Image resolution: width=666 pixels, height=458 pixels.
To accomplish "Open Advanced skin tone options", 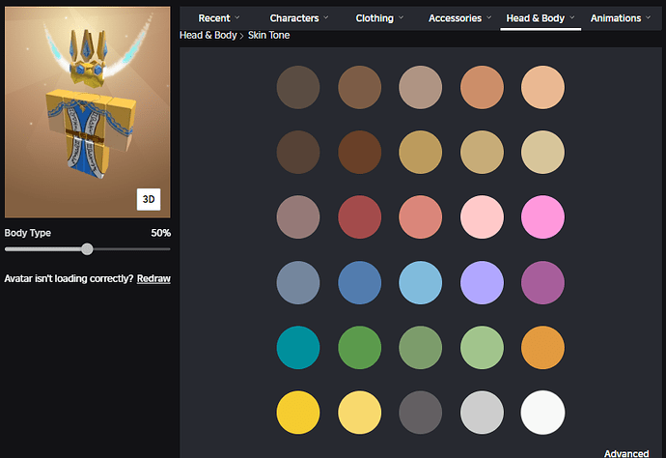I will [626, 453].
